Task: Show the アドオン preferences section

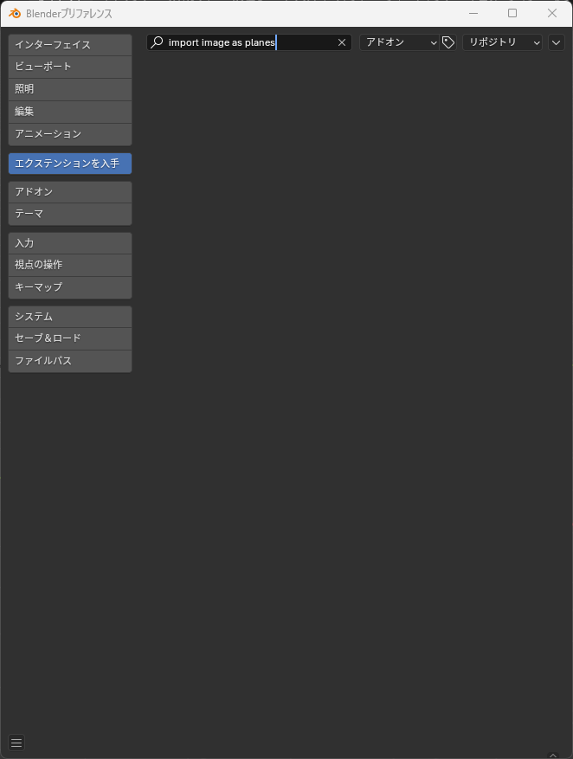Action: tap(70, 192)
